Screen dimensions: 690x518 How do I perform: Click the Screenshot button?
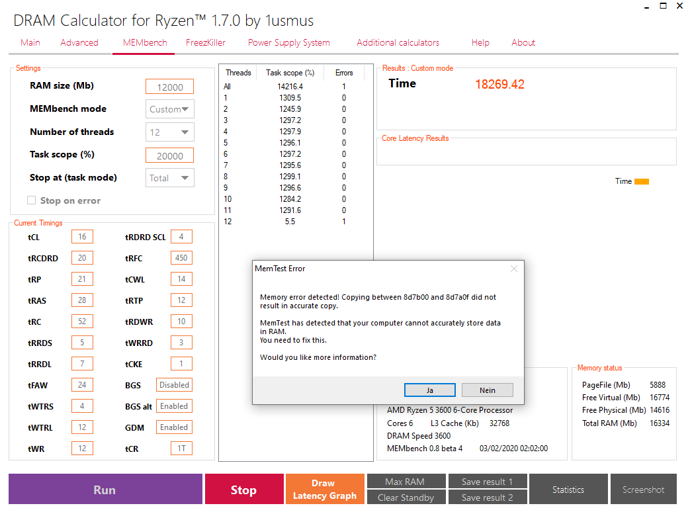tap(643, 490)
